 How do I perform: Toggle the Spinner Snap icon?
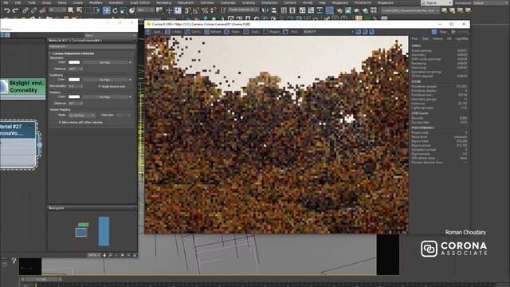click(214, 10)
